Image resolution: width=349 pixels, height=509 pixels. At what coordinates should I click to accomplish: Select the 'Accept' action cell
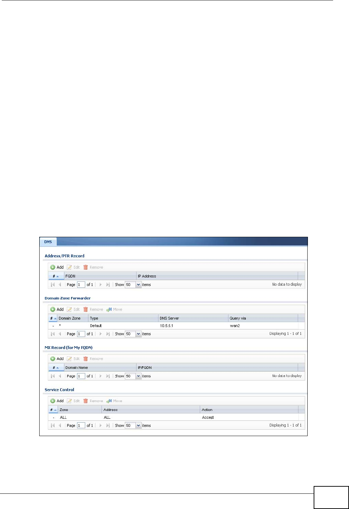(x=249, y=417)
